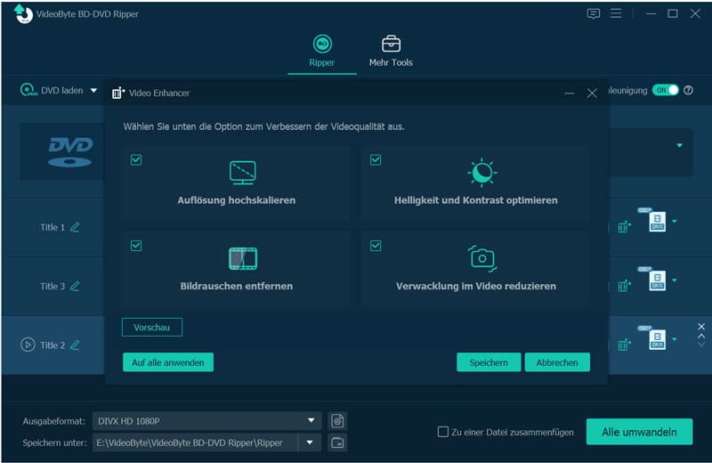Expand the DVD laden dropdown arrow

point(93,91)
